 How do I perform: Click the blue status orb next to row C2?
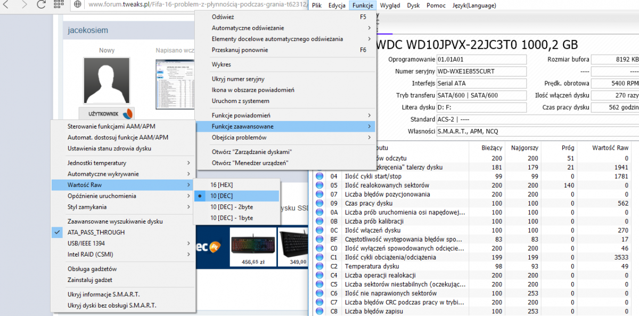pyautogui.click(x=319, y=266)
